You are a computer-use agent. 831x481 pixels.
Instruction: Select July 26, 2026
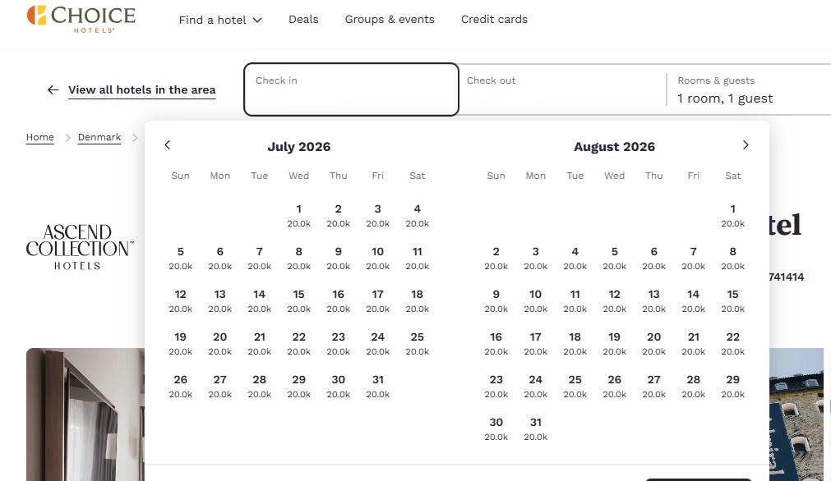(181, 387)
